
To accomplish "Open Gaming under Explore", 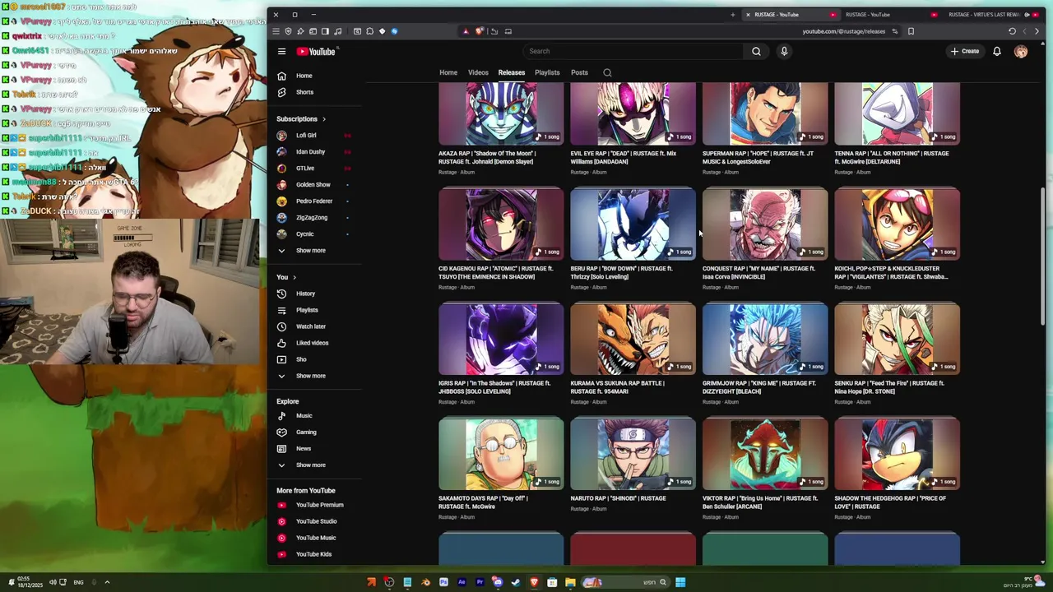I will pos(306,432).
